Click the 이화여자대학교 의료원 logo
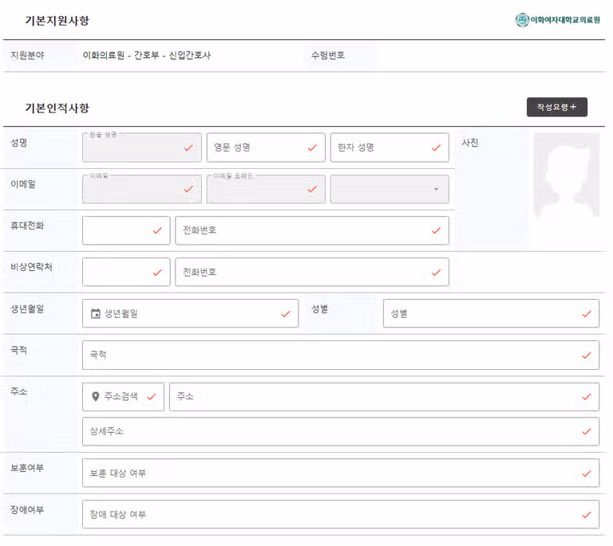Screen dimensions: 613x546 pyautogui.click(x=557, y=20)
